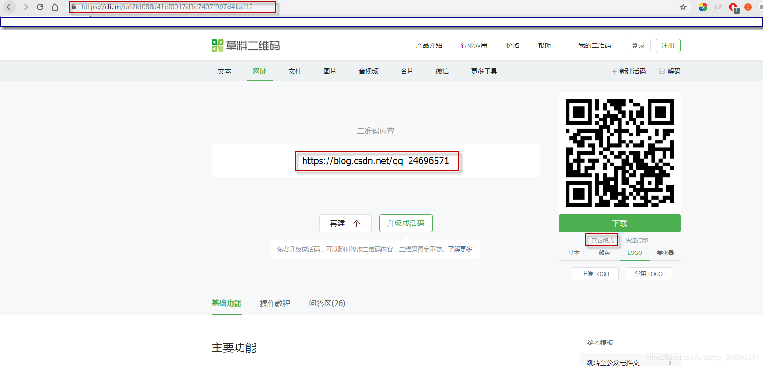The image size is (763, 366).
Task: Open 其它格式 download options
Action: pyautogui.click(x=603, y=240)
